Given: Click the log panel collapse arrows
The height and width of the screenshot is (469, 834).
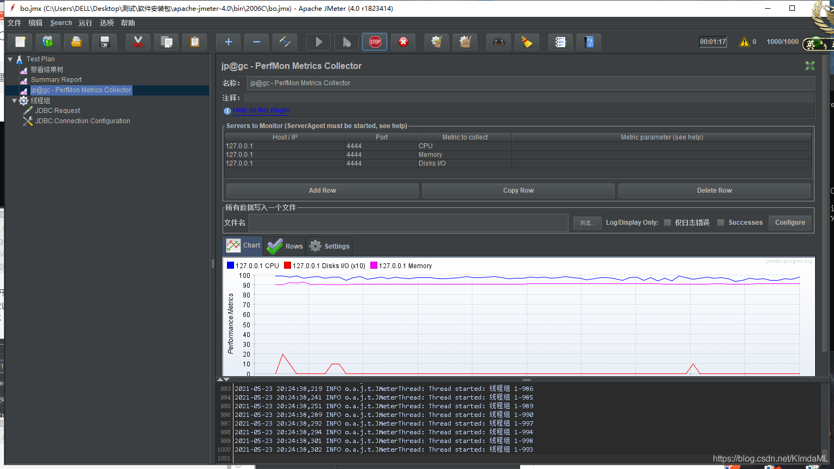Looking at the screenshot, I should point(223,379).
